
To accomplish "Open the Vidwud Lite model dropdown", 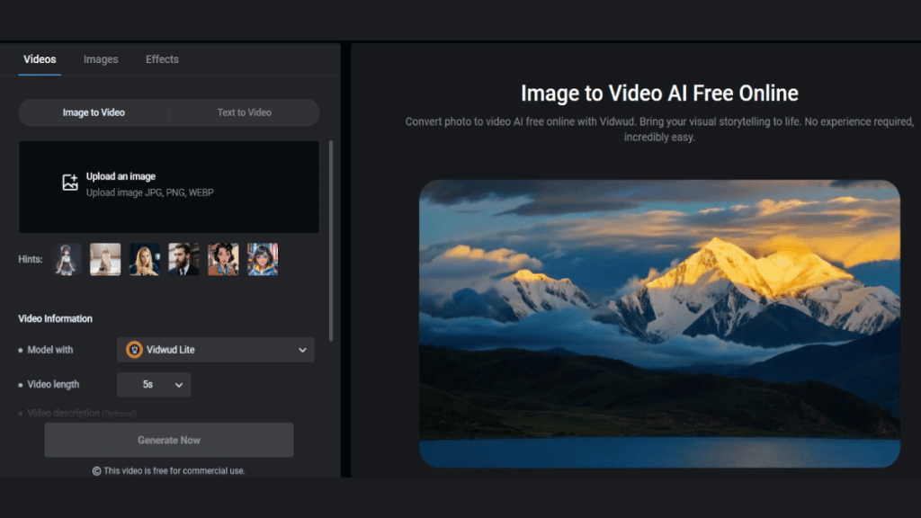I will (216, 350).
